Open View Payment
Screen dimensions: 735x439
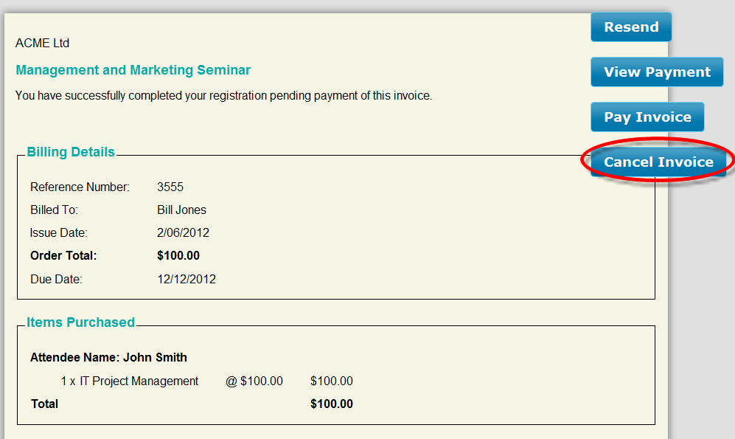[657, 72]
